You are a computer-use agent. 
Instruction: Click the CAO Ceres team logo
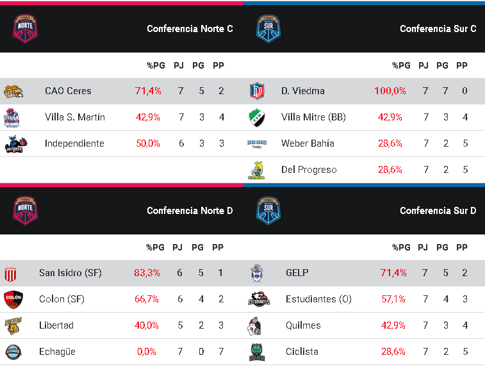[x=13, y=92]
